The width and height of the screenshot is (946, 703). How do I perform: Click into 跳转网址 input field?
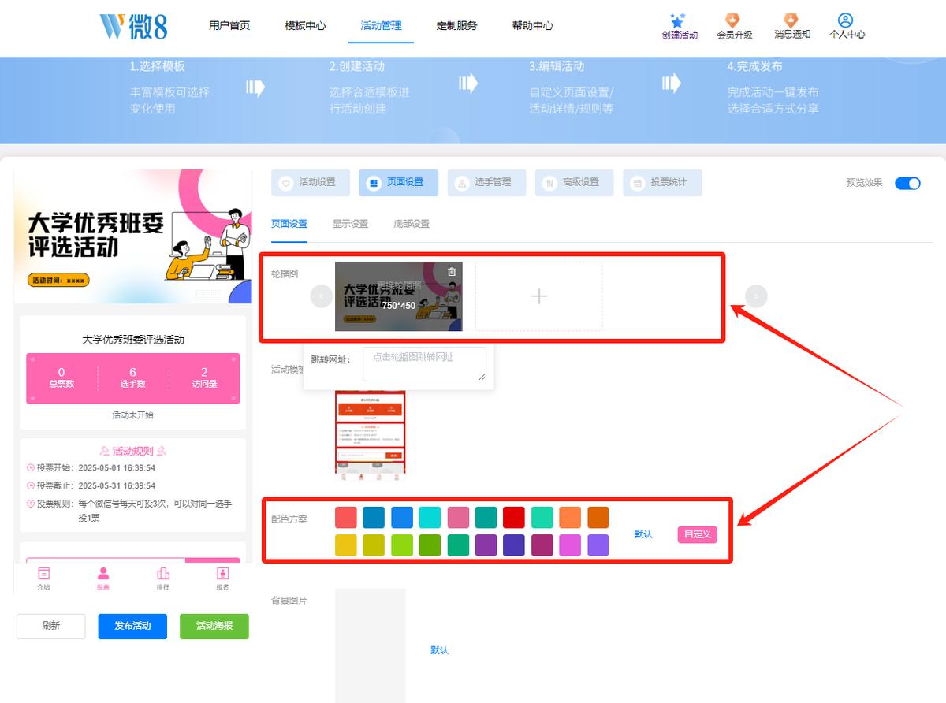click(x=424, y=364)
